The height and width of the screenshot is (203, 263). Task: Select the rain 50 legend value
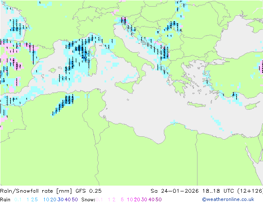pos(75,200)
